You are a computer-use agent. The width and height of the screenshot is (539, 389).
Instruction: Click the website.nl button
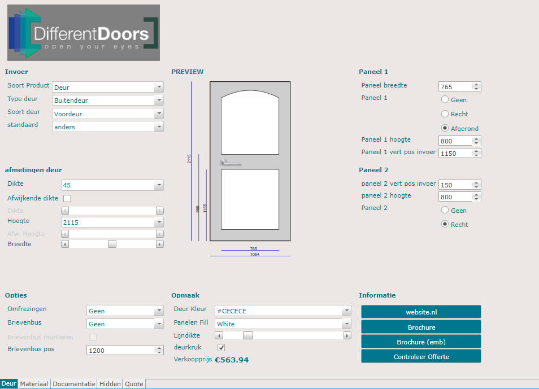pyautogui.click(x=421, y=312)
